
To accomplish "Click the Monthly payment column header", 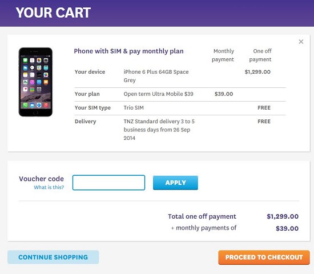I will click(x=223, y=55).
